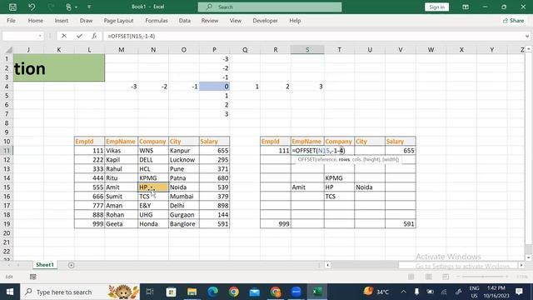This screenshot has width=533, height=300.
Task: Open the Name Box dropdown arrow
Action: tap(40, 36)
